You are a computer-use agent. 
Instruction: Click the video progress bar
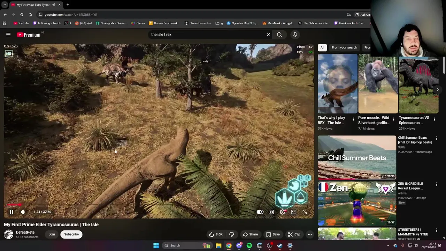click(159, 205)
